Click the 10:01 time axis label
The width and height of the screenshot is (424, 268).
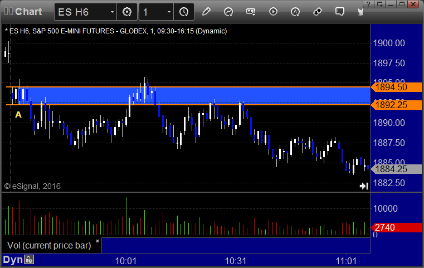126,261
